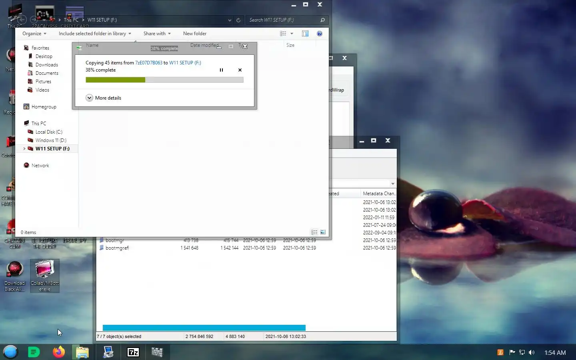
Task: Expand the W11 SETUP (F:) tree arrow
Action: 24,149
